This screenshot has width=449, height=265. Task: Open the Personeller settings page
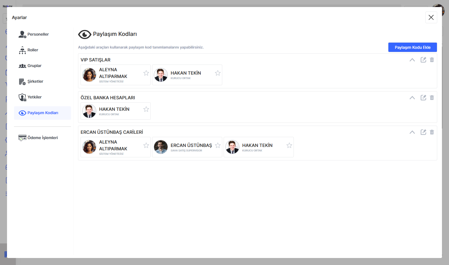38,34
